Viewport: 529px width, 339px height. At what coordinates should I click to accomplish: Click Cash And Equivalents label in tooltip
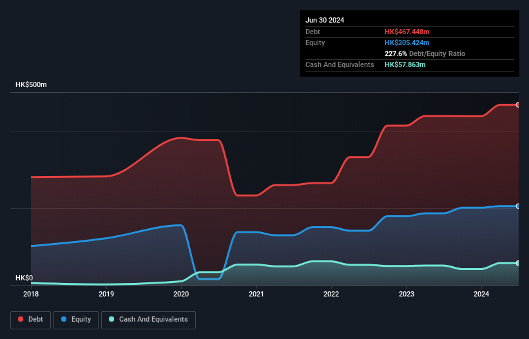point(340,64)
